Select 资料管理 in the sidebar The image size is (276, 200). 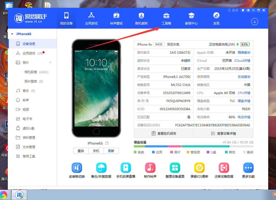pos(32,137)
